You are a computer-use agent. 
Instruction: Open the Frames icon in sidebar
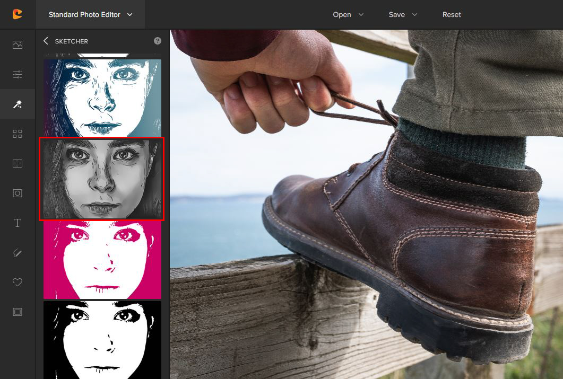click(x=18, y=312)
